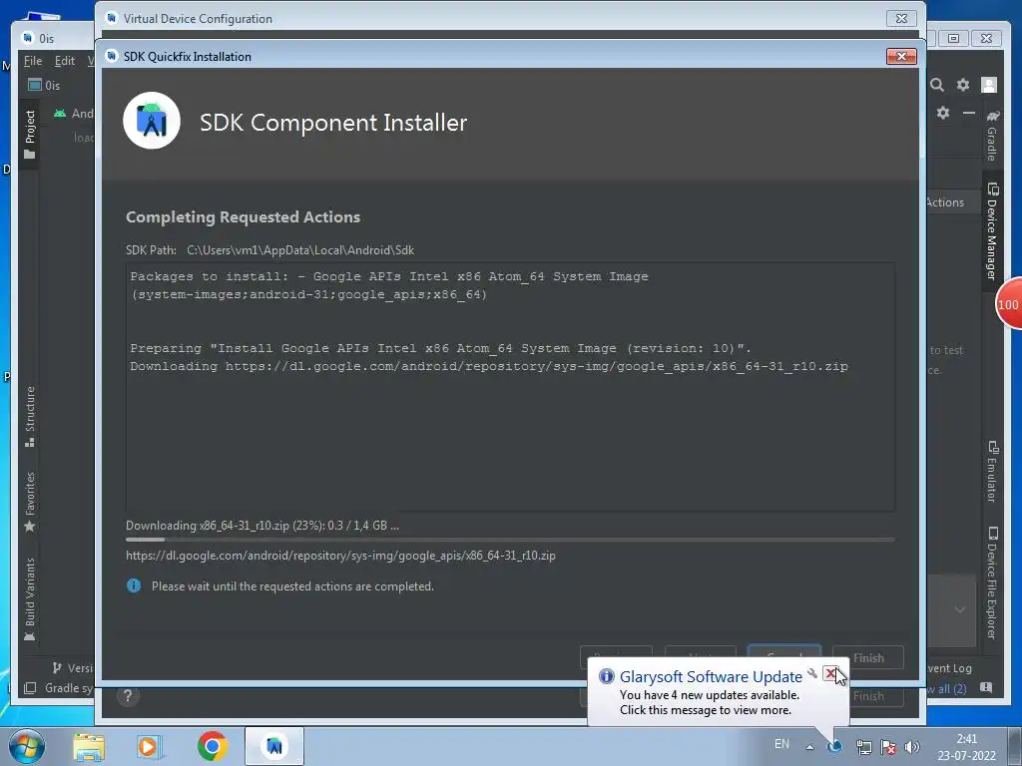The image size is (1022, 766).
Task: Close the SDK Quickfix Installation dialog
Action: [x=901, y=56]
